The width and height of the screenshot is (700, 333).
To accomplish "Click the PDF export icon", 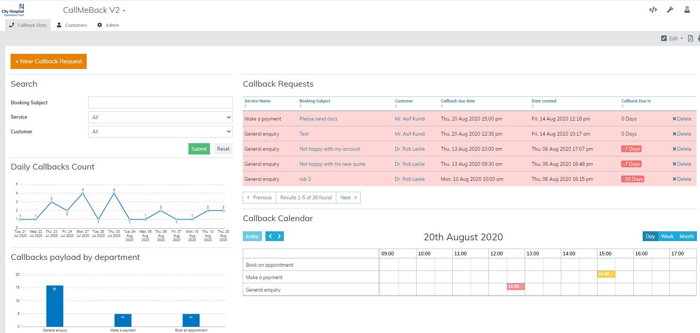I will pyautogui.click(x=690, y=38).
